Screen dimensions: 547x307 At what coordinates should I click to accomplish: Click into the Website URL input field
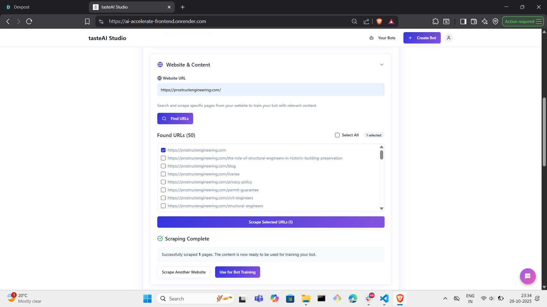tap(271, 90)
